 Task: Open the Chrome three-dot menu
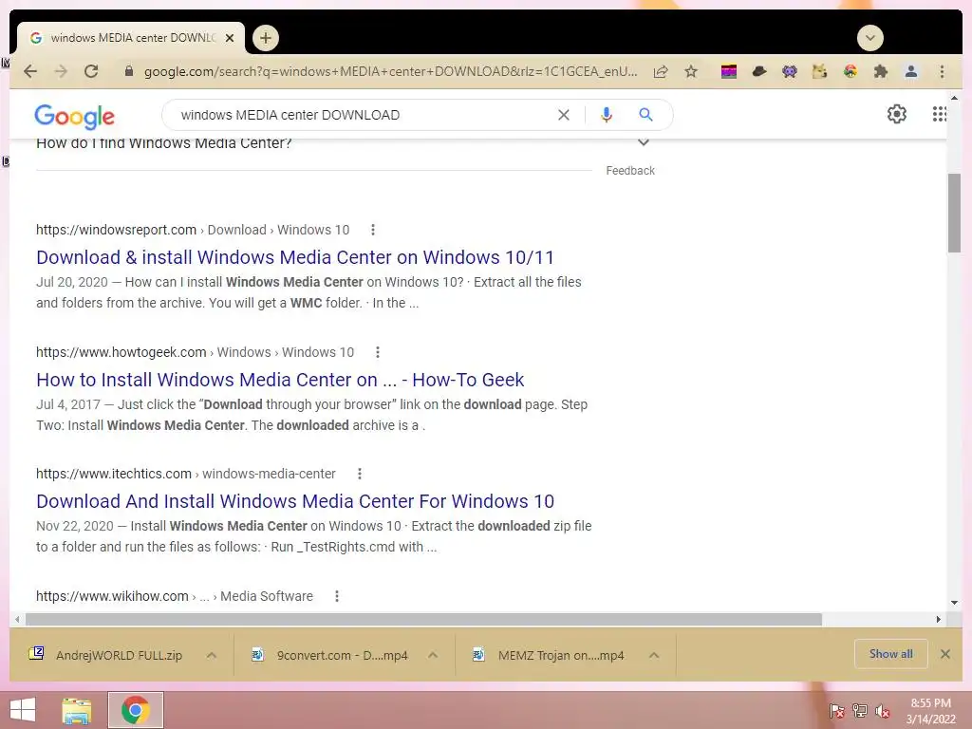tap(942, 71)
